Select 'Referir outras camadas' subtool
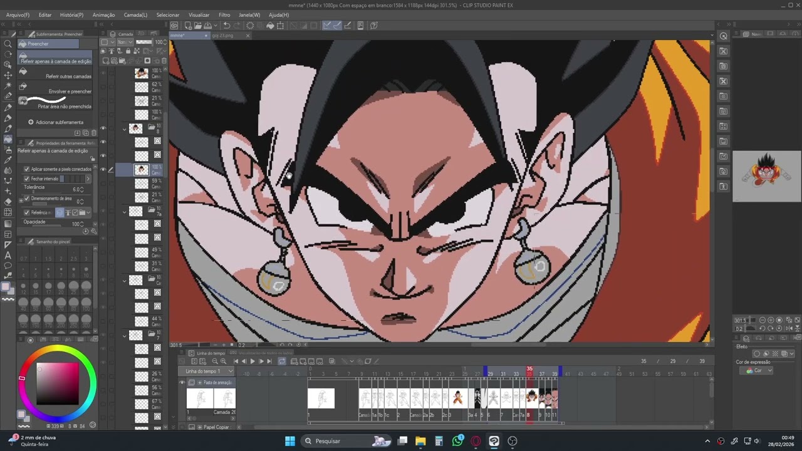The width and height of the screenshot is (802, 451). tap(55, 74)
